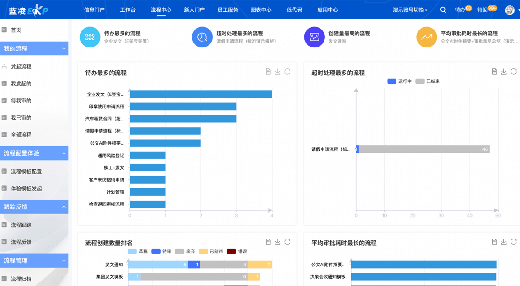Refresh the 待办最多的流程 chart
520x286 pixels.
click(x=287, y=72)
